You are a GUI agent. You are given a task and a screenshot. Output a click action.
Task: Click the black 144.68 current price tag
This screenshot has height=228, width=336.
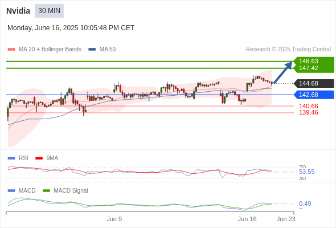(x=314, y=83)
